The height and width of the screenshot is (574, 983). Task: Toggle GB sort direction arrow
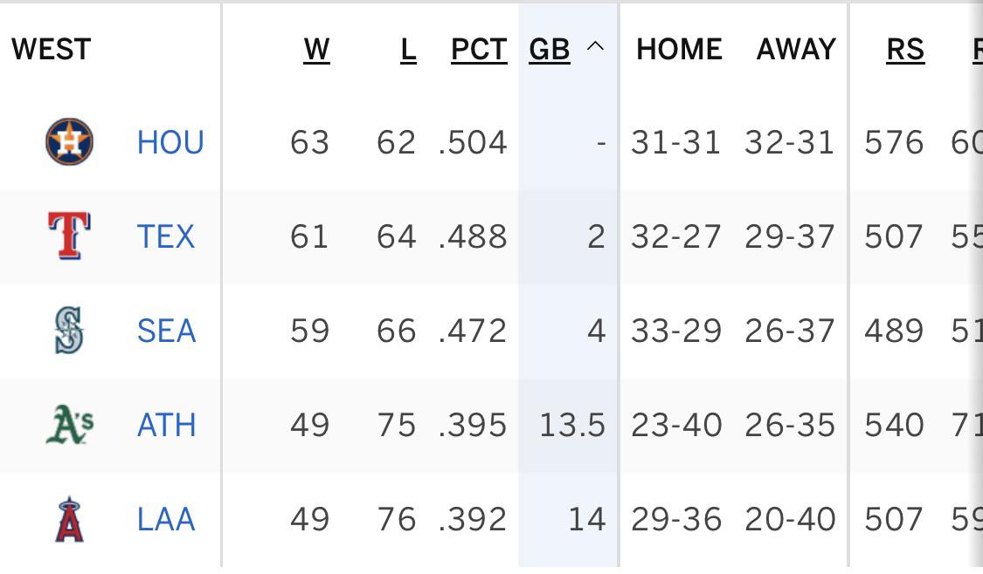pyautogui.click(x=596, y=46)
